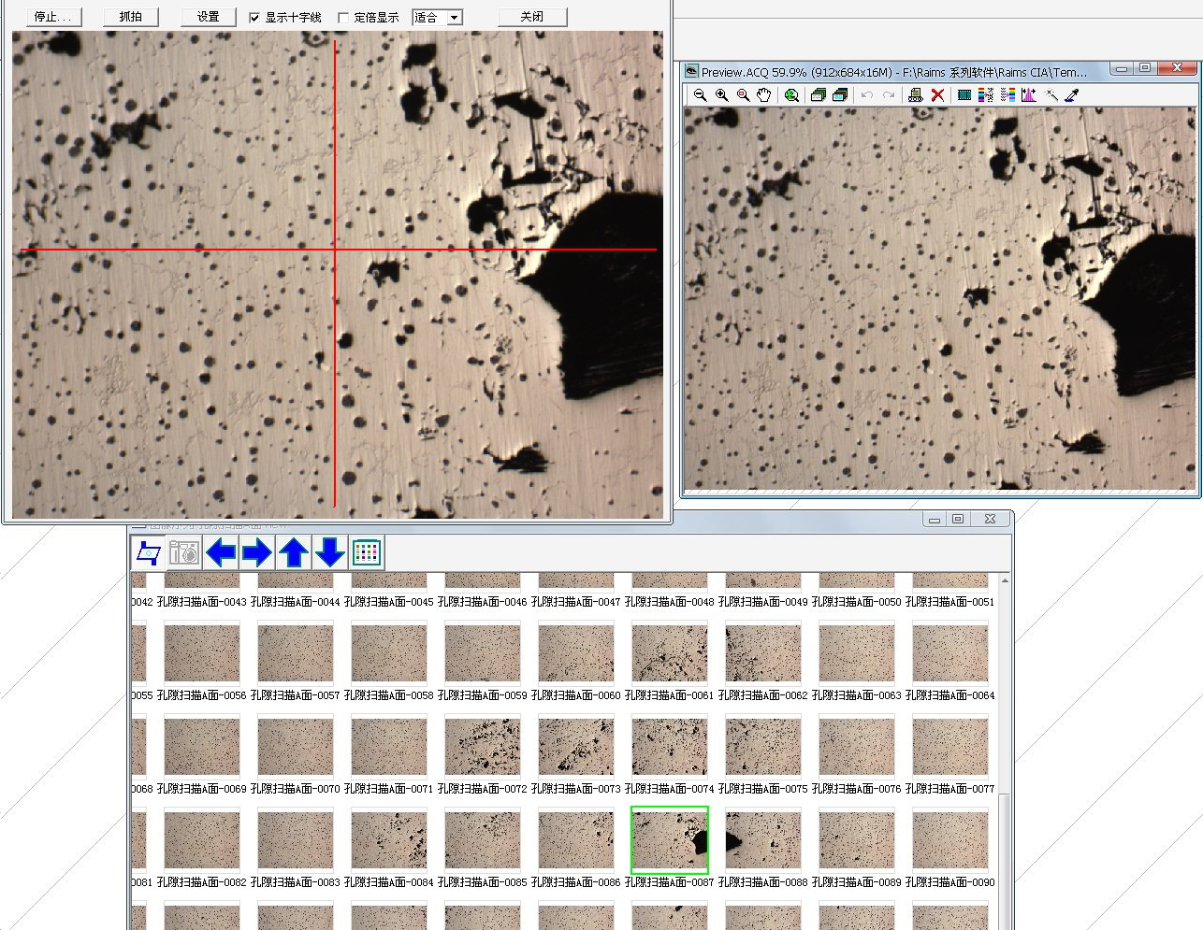Click the camera snapshot icon in scan toolbar

pos(184,553)
